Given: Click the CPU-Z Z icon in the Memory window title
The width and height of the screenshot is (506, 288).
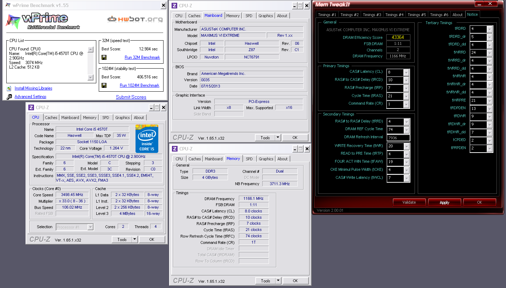Looking at the screenshot, I should [x=175, y=149].
